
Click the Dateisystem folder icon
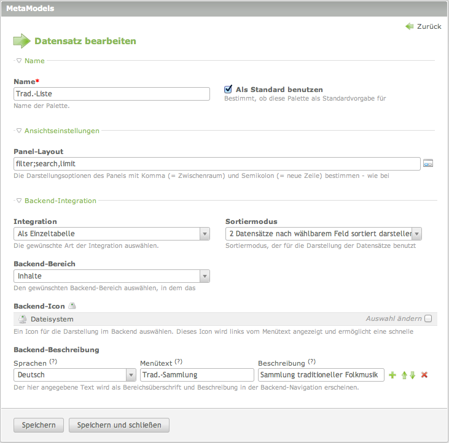pos(23,319)
